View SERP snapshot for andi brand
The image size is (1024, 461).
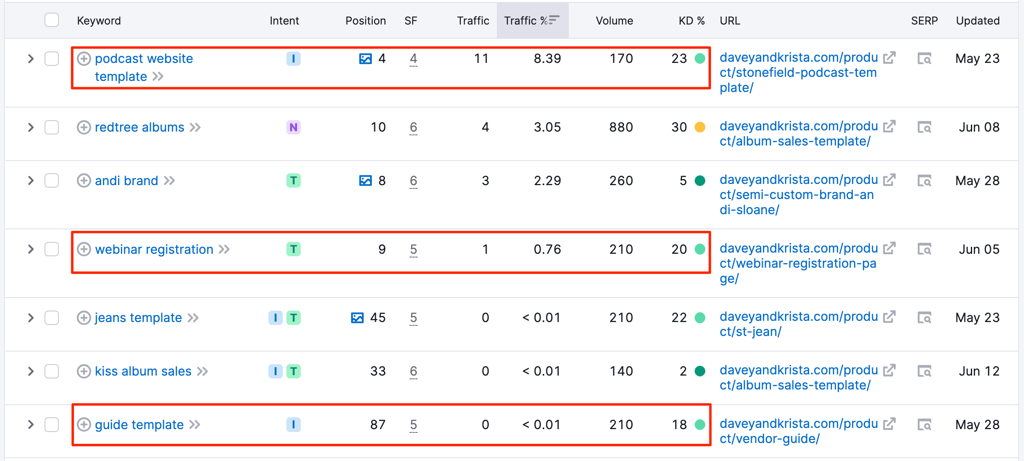pos(925,181)
